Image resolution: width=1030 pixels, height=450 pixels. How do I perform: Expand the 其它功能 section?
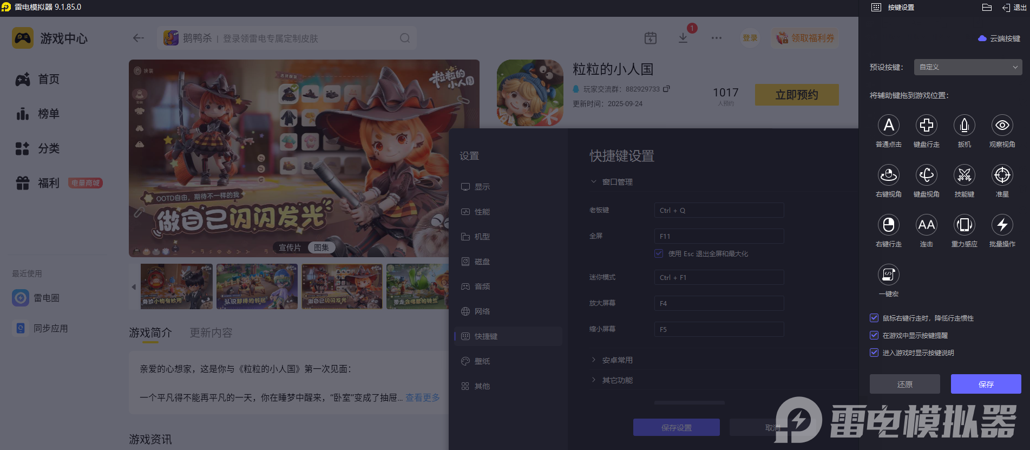pos(612,380)
